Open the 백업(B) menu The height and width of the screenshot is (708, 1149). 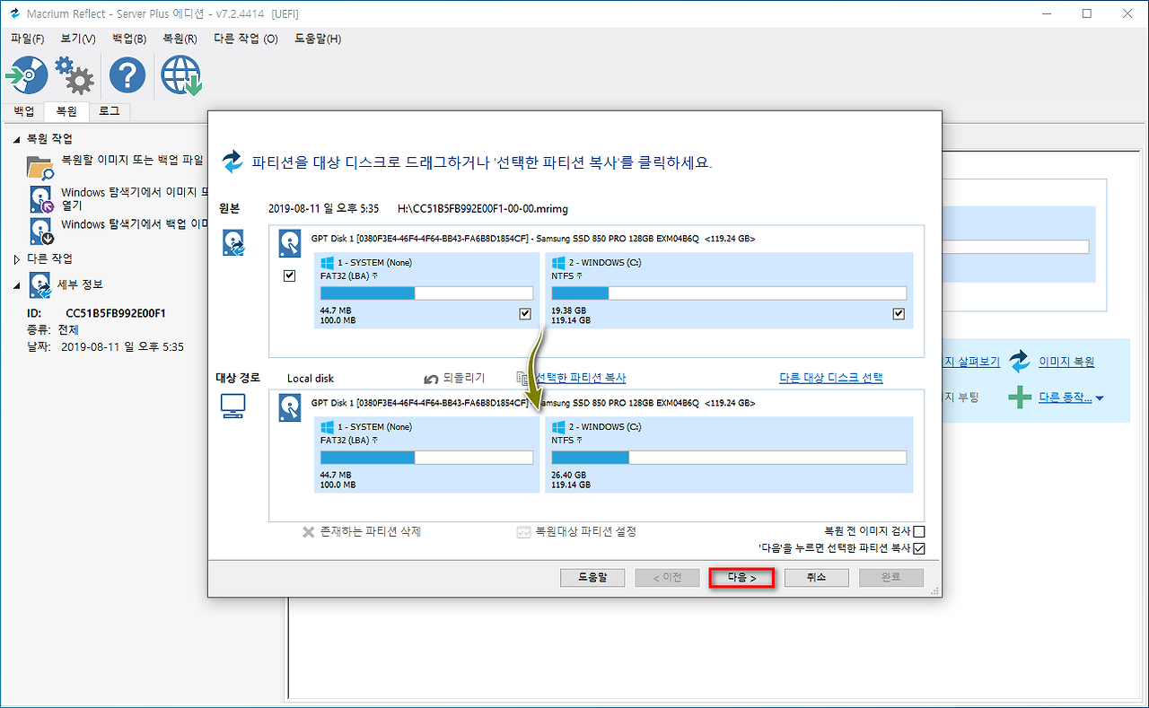pos(129,39)
